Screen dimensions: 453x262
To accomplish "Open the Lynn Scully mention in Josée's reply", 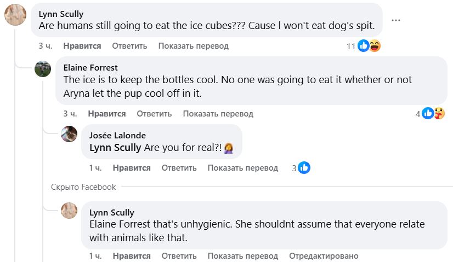I will click(115, 148).
